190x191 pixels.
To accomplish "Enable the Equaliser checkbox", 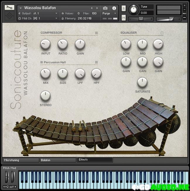I will [x=162, y=33].
